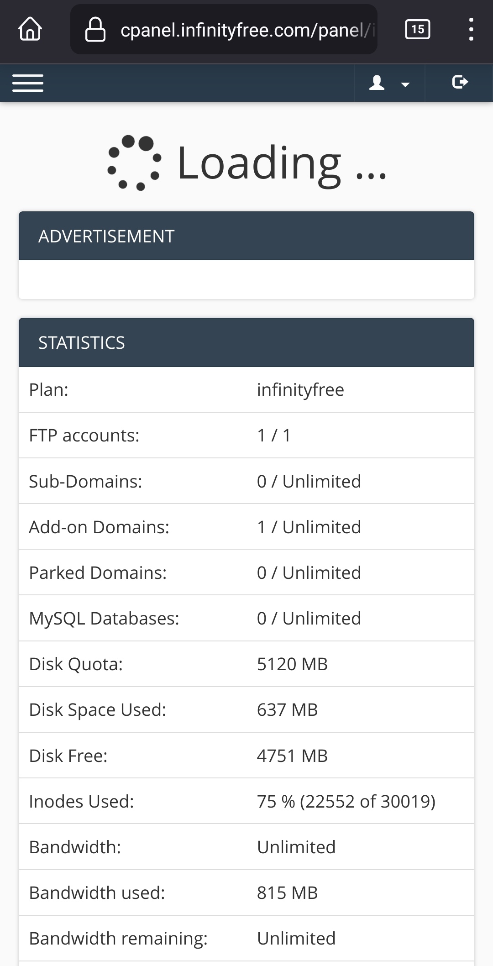Click the Inodes Used percentage text
Screen dimensions: 493x966
pyautogui.click(x=346, y=801)
